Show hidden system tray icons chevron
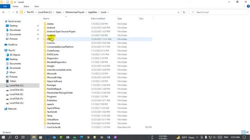The height and width of the screenshot is (140, 250). pos(197,137)
